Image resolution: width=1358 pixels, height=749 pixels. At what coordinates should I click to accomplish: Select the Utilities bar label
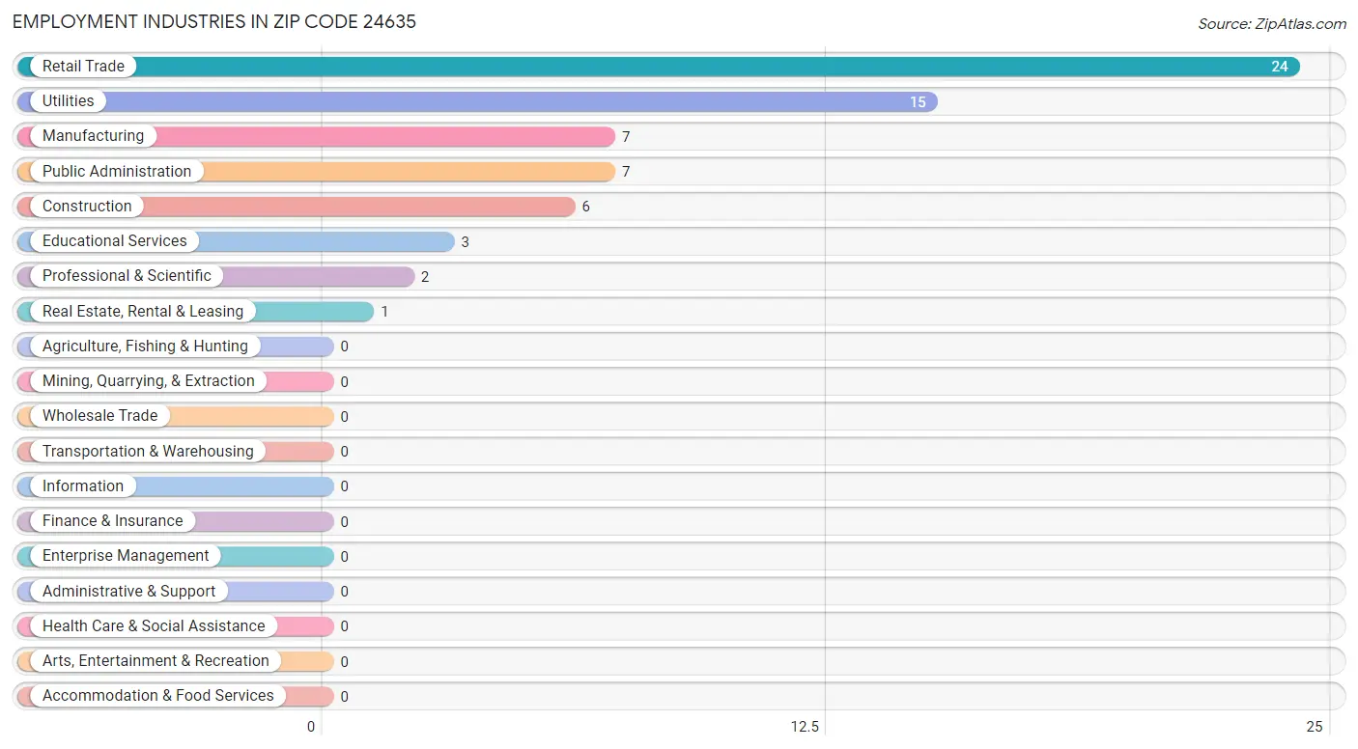click(x=69, y=101)
